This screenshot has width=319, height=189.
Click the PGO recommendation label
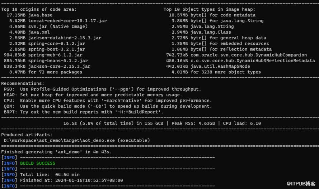tap(9, 89)
